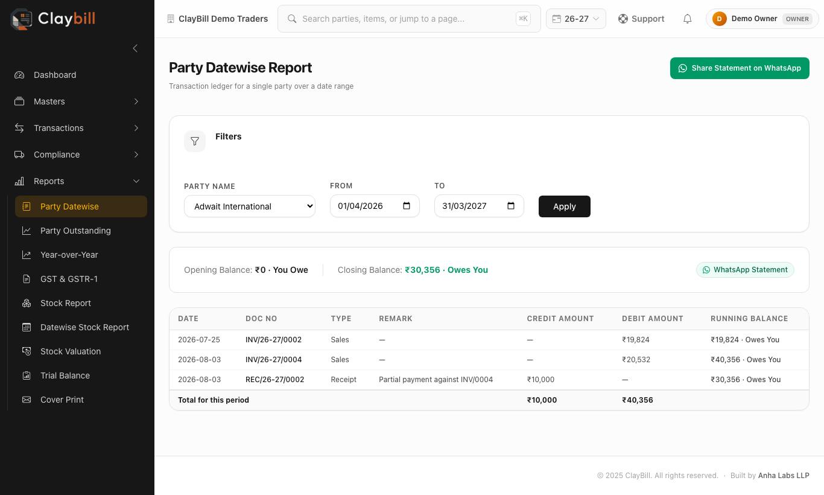This screenshot has height=495, width=824.
Task: Click ClayBill Demo Traders company name
Action: [x=223, y=19]
